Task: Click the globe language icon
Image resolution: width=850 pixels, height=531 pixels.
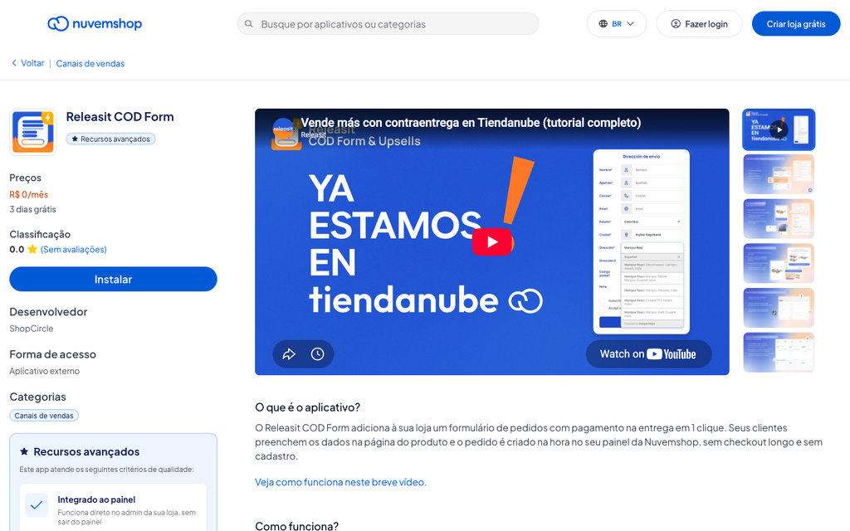Action: [x=603, y=24]
